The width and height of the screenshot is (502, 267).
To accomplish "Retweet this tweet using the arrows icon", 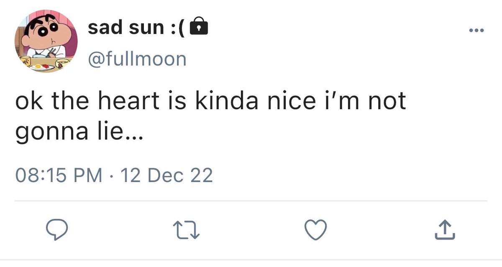I will point(185,230).
